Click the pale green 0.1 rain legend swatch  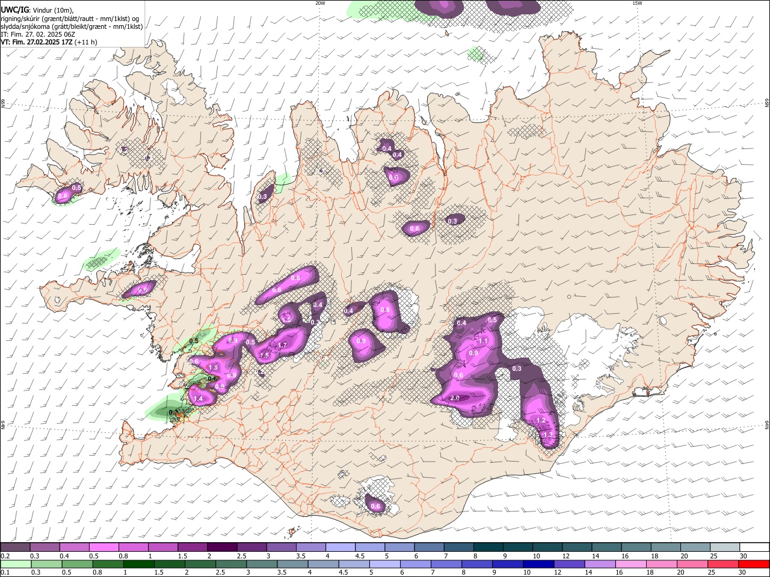pyautogui.click(x=15, y=564)
